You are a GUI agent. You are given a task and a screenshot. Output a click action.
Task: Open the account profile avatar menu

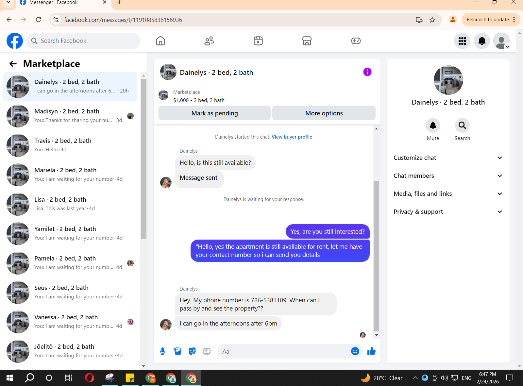pyautogui.click(x=501, y=41)
